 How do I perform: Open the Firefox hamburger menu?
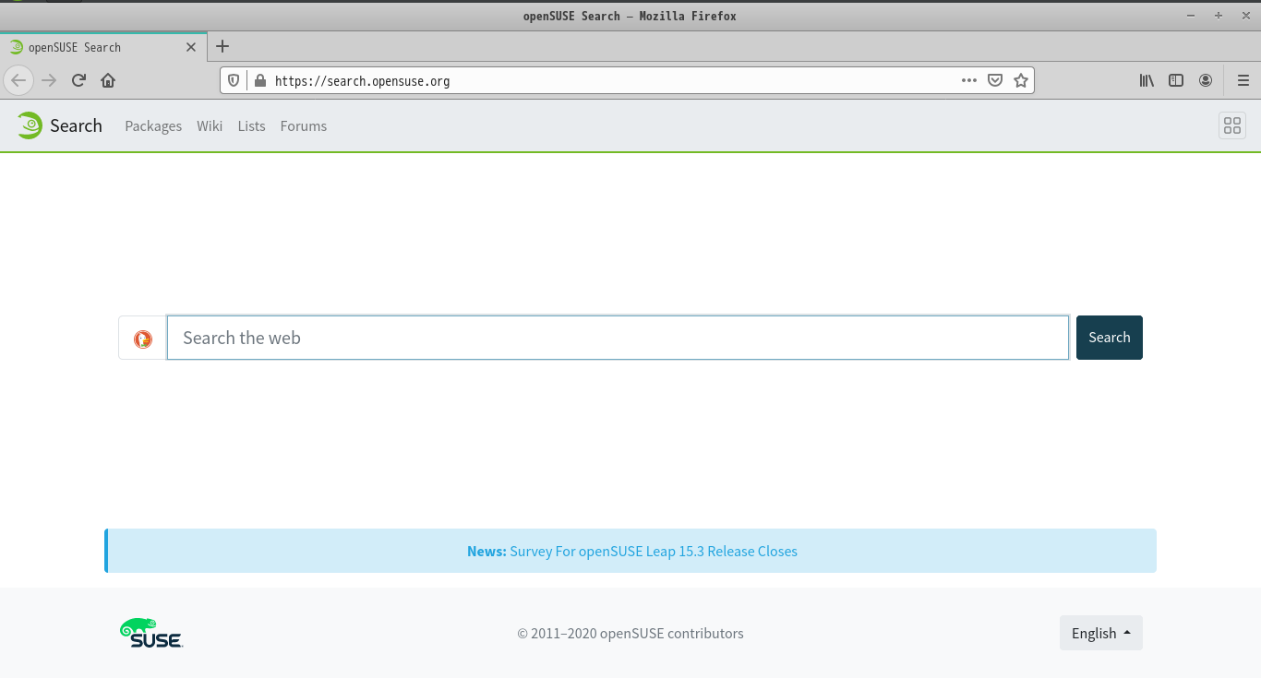[1243, 80]
